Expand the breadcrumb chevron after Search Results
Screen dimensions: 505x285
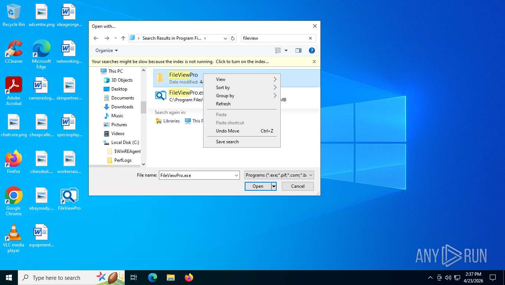pos(205,38)
